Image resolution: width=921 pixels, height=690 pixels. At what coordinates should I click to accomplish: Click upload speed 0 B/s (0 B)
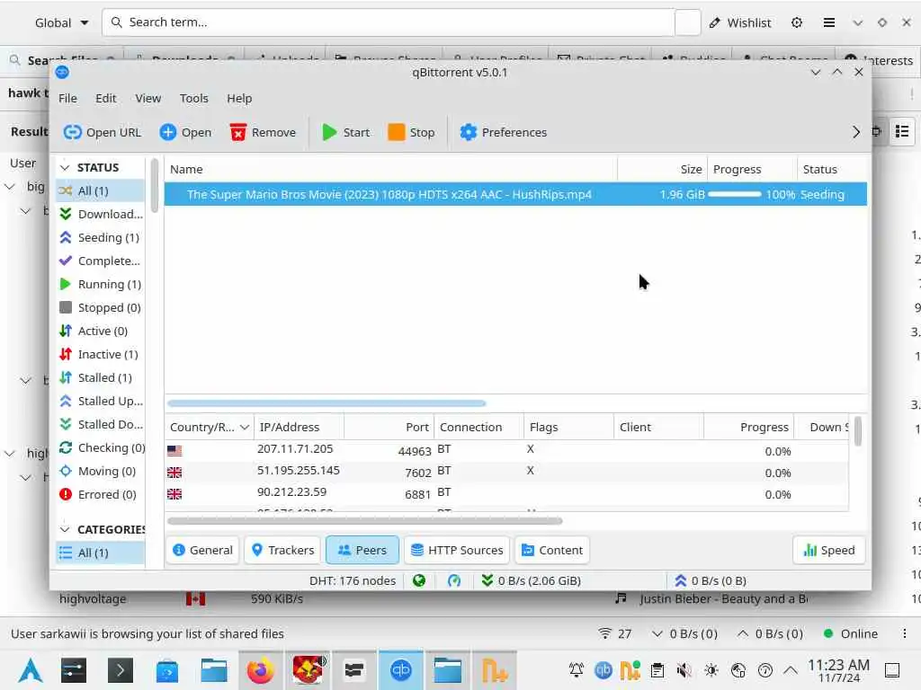click(711, 581)
